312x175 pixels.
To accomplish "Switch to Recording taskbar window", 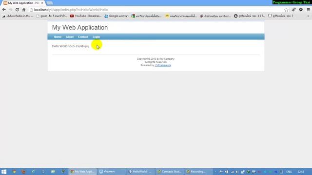I will 198,172.
